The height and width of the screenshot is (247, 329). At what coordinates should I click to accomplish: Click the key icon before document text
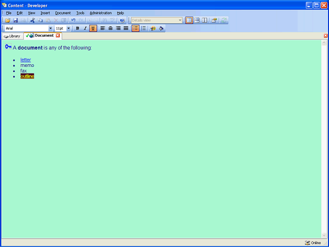pos(8,47)
